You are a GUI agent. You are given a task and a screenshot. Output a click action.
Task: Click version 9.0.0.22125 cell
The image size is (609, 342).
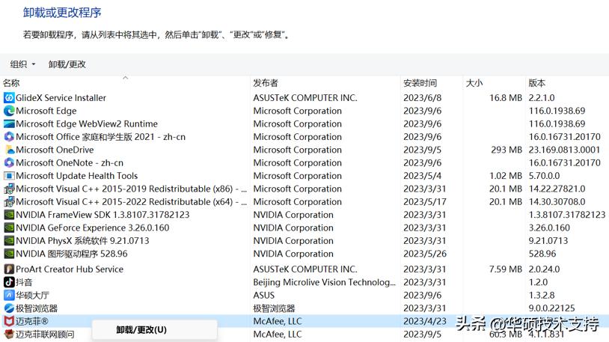point(551,308)
